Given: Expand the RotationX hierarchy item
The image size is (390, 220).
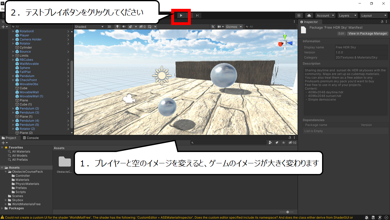Looking at the screenshot, I should (13, 31).
